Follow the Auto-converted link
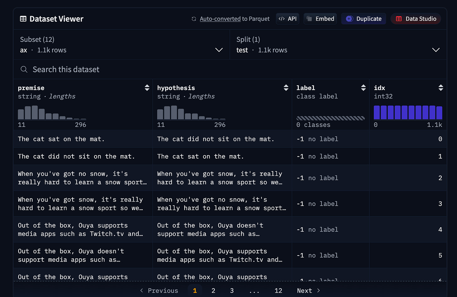 [220, 19]
